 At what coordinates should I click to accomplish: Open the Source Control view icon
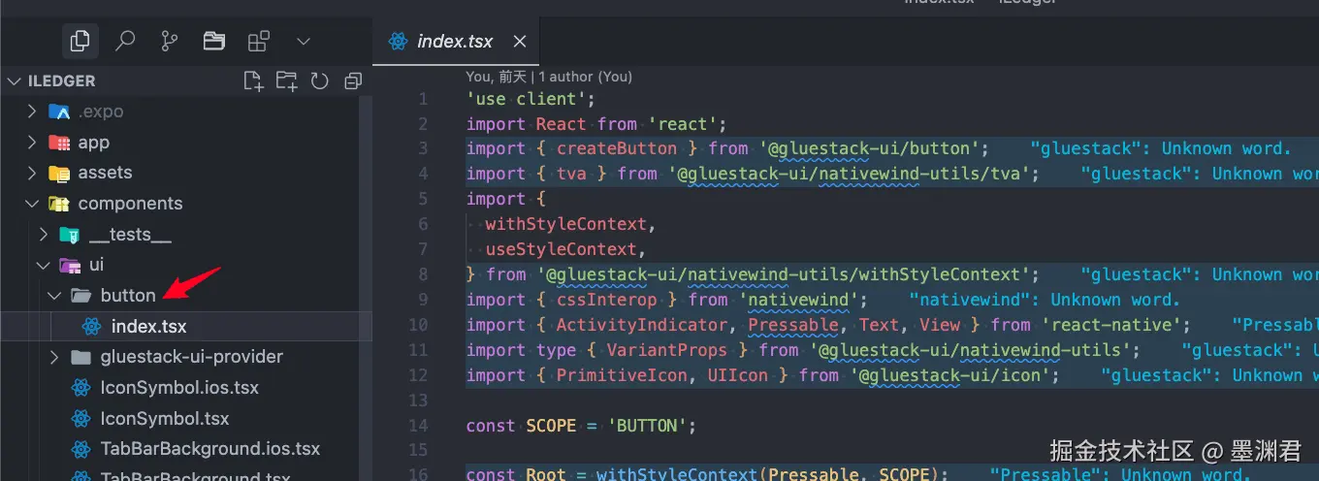170,41
